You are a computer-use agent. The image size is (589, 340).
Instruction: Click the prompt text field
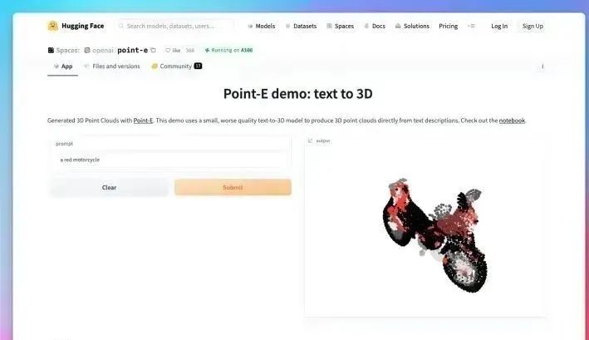point(171,160)
